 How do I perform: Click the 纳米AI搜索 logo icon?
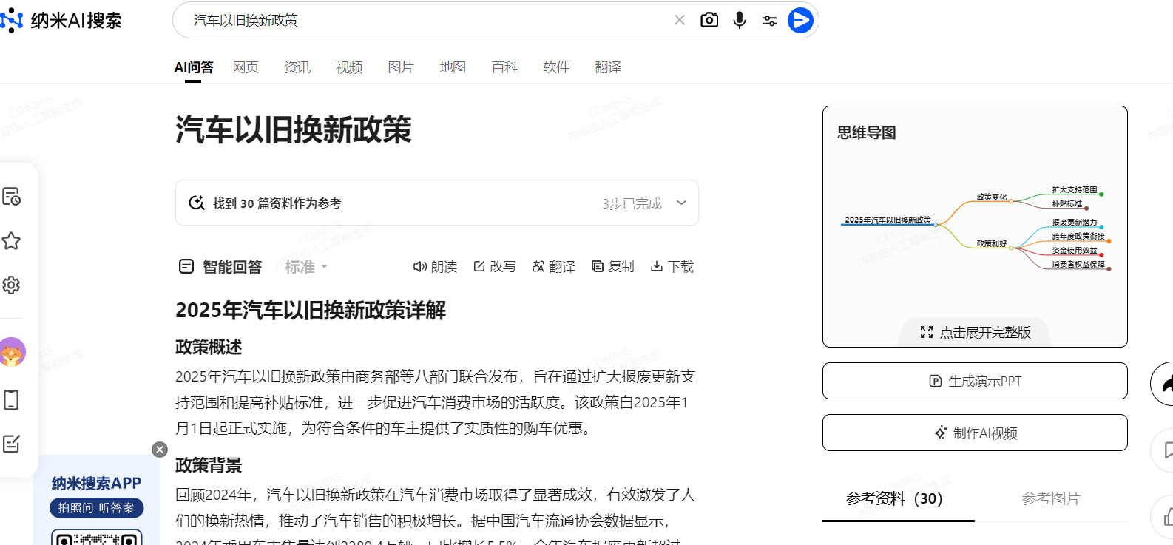point(11,21)
